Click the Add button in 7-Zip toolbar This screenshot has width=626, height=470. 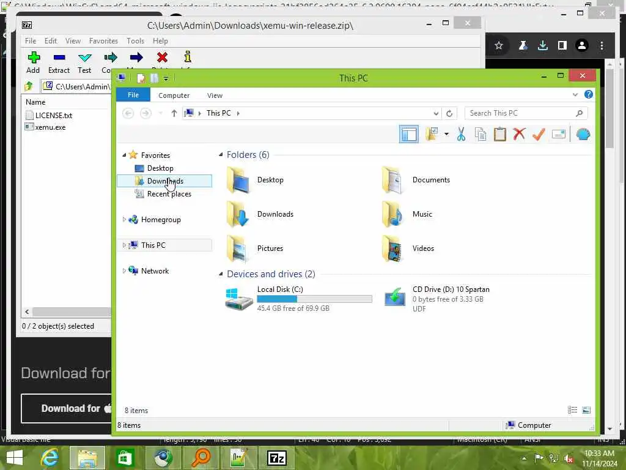click(33, 62)
